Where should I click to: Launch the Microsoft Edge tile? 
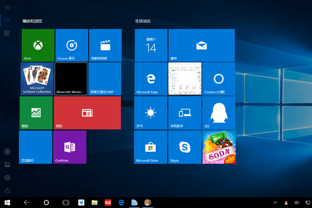pos(151,79)
